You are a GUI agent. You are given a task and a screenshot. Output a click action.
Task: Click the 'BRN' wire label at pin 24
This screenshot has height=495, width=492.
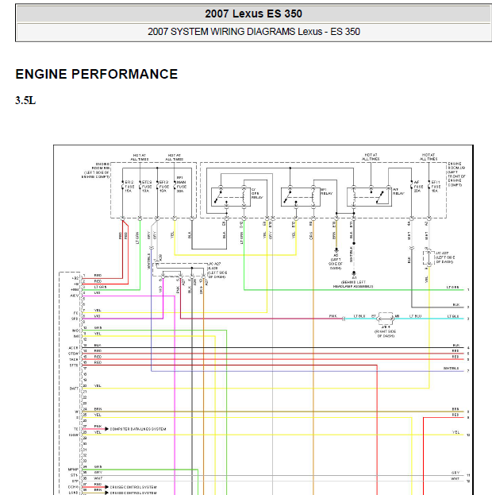(98, 409)
